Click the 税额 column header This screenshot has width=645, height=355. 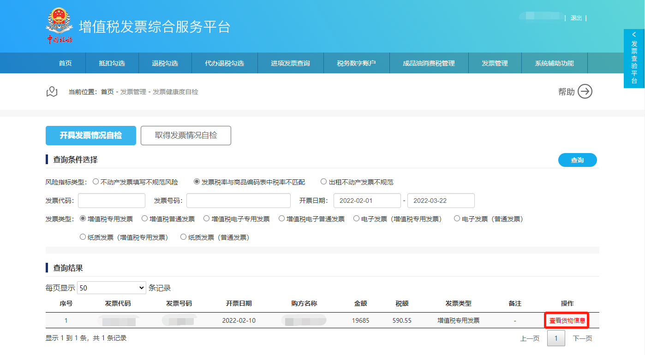point(402,303)
